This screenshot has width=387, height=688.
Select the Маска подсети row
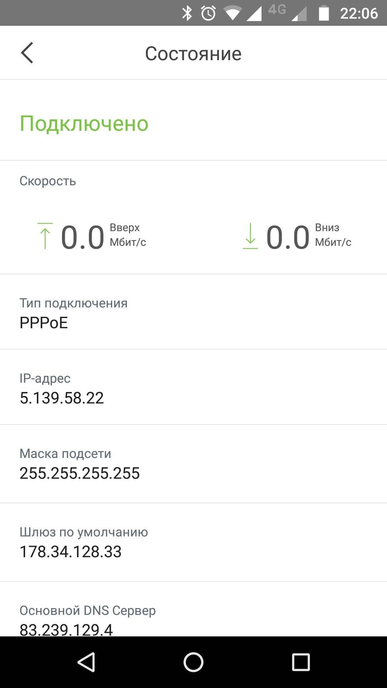pyautogui.click(x=193, y=463)
